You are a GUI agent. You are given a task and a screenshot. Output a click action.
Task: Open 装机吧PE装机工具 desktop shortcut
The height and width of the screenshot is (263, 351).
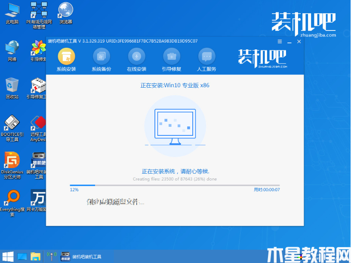click(x=37, y=166)
